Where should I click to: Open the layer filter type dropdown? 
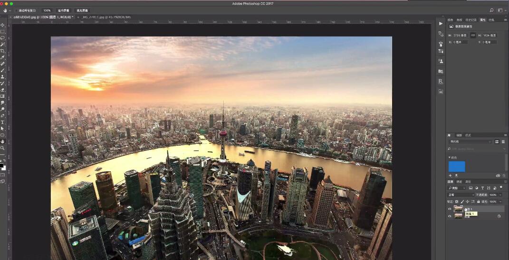pos(457,188)
